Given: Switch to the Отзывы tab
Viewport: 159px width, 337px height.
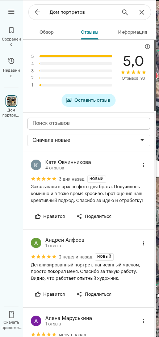Looking at the screenshot, I should coord(89,32).
